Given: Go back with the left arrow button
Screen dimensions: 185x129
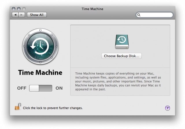Looking at the screenshot, I should tap(15, 15).
